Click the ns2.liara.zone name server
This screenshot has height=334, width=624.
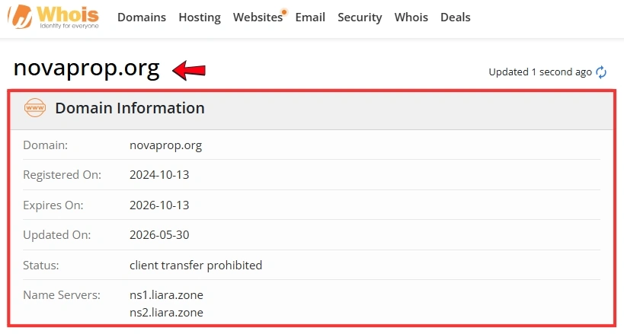(166, 312)
